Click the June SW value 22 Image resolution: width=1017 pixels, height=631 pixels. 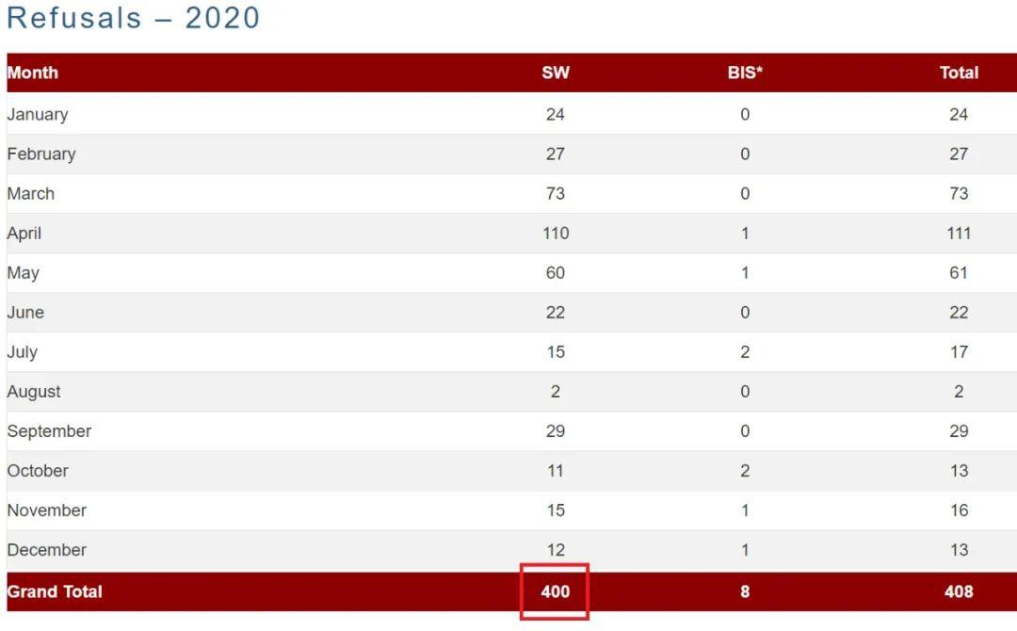pos(556,312)
